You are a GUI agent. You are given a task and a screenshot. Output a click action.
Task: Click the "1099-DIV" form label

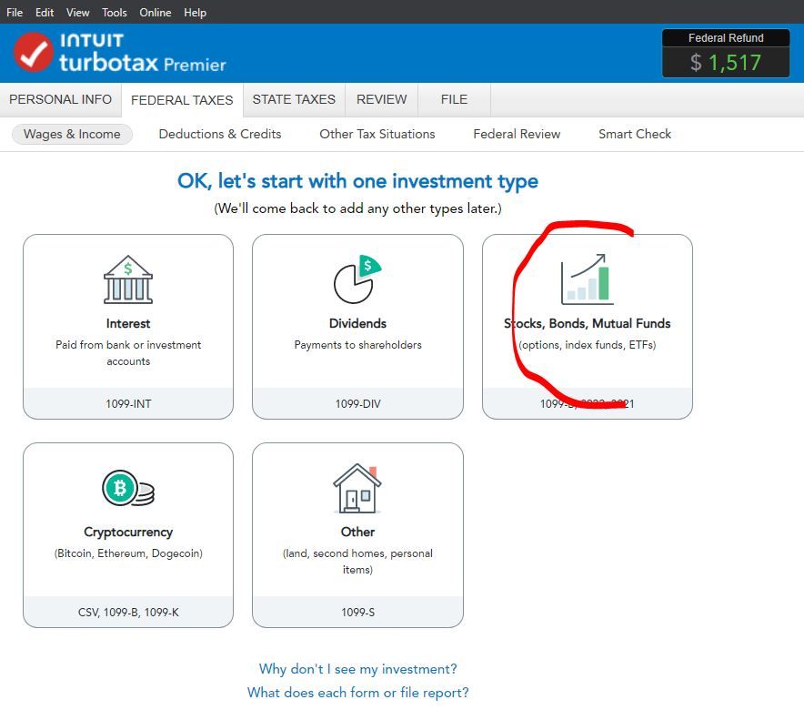coord(358,404)
